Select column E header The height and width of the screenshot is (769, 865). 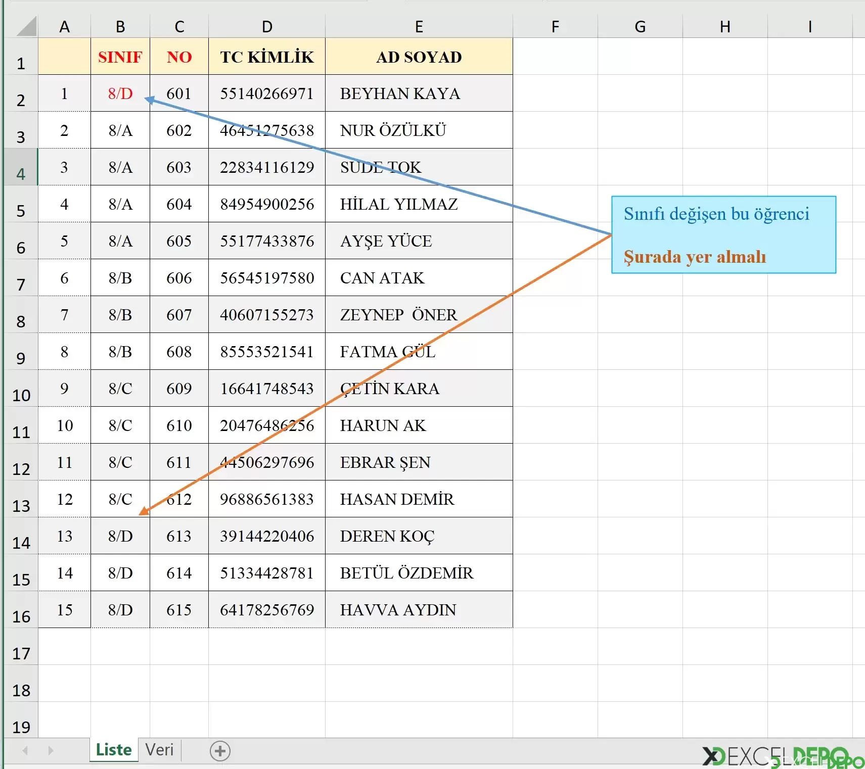(x=419, y=26)
